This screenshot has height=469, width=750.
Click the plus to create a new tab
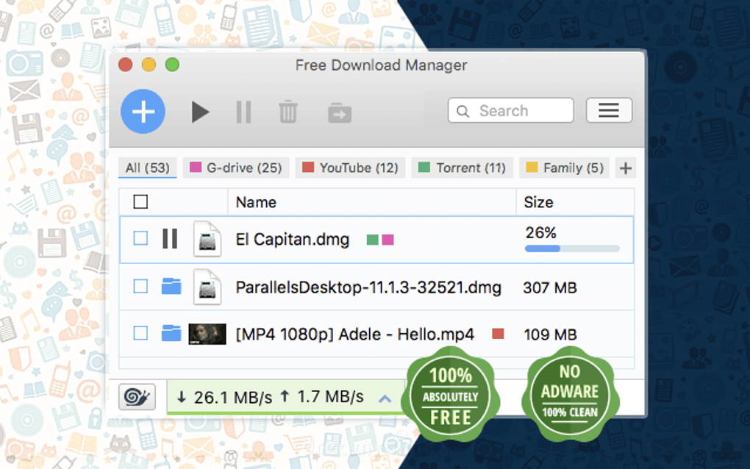pyautogui.click(x=625, y=168)
